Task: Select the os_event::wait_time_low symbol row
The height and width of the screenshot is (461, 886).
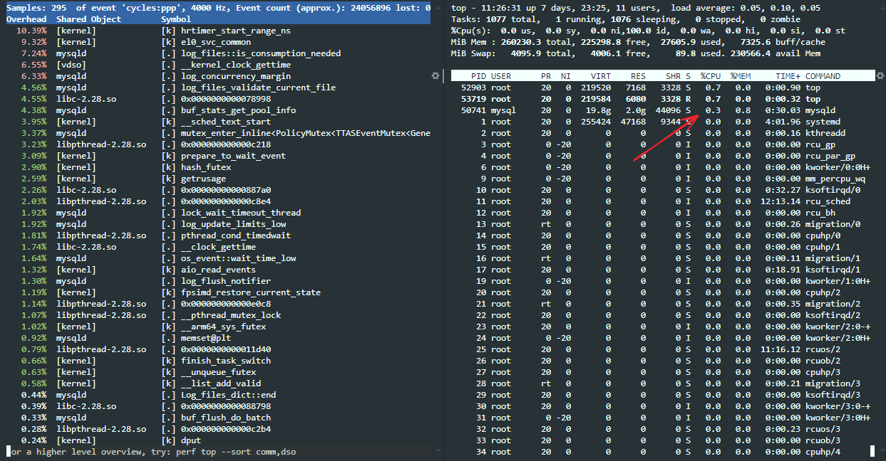Action: (x=217, y=258)
